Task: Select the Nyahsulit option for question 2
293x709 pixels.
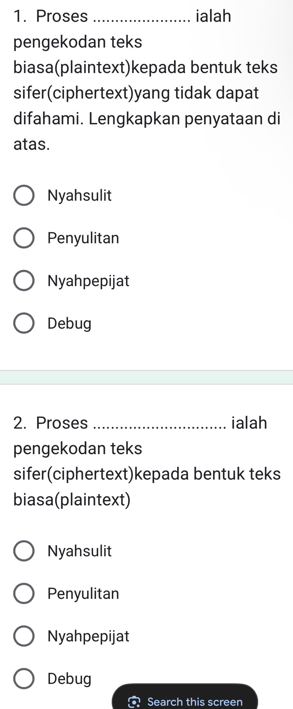Action: click(23, 551)
